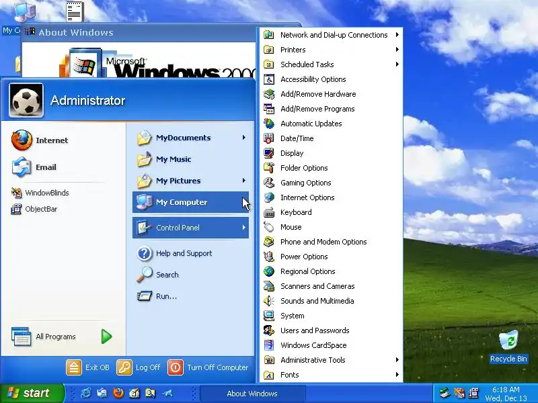The image size is (538, 403).
Task: Open Mouse settings
Action: [331, 227]
